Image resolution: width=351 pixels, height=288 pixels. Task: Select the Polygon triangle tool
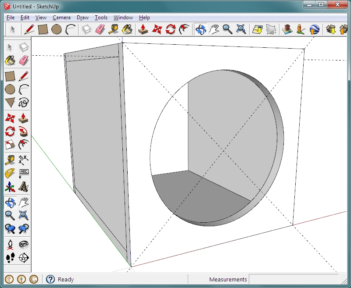[x=10, y=103]
